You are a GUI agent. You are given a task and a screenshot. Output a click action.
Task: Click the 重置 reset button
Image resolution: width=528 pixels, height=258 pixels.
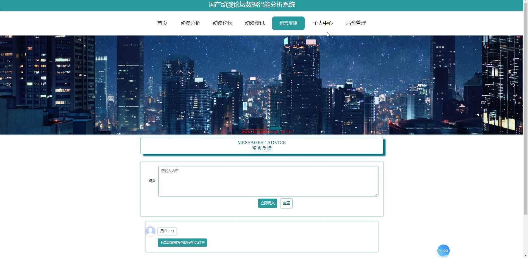286,203
